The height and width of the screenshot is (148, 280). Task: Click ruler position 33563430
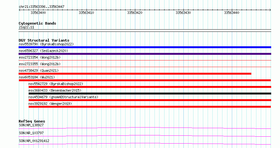click(x=183, y=13)
